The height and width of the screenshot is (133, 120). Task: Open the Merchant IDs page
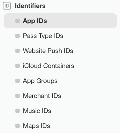coord(42,96)
